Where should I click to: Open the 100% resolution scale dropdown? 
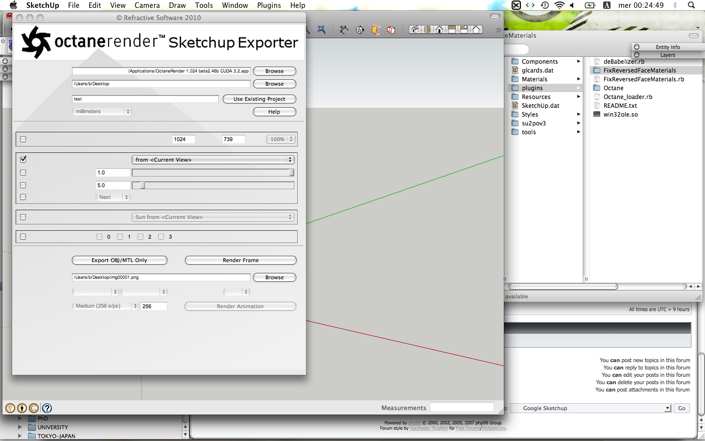(281, 139)
